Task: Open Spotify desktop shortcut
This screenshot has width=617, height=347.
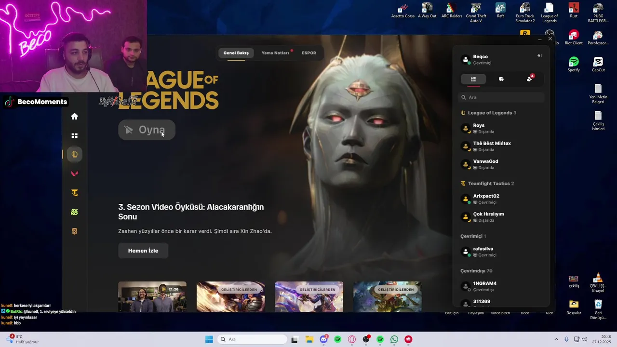Action: (574, 65)
